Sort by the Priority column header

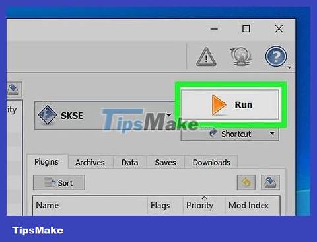204,206
